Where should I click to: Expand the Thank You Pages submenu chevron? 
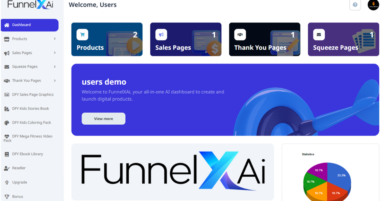55,80
